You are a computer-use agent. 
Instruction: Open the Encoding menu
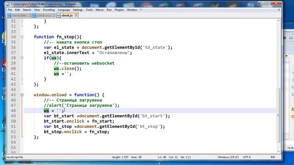coord(49,10)
